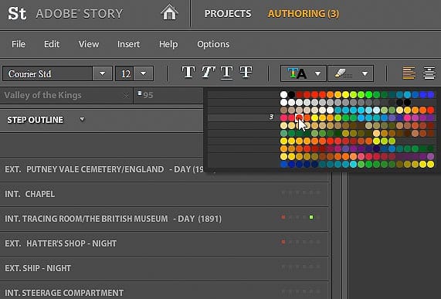Click the STEP OUTLINE label
The width and height of the screenshot is (441, 299).
pos(36,120)
